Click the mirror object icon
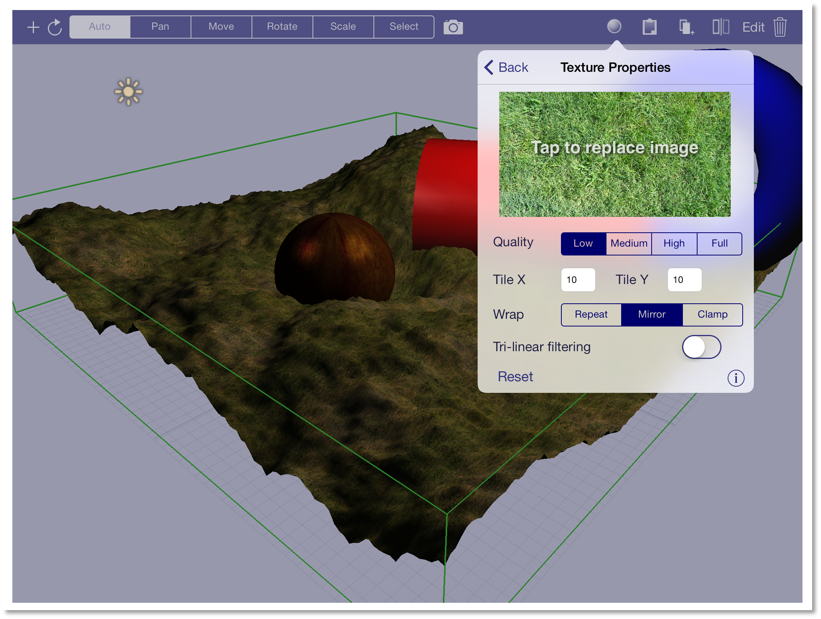 pos(720,27)
